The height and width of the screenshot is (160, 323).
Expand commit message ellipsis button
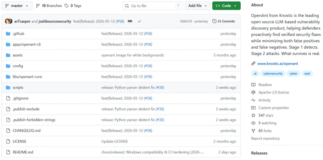pos(130,21)
